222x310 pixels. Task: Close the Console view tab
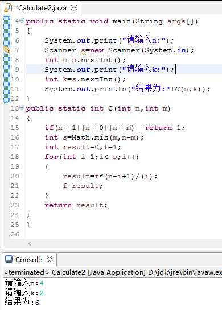[x=50, y=259]
